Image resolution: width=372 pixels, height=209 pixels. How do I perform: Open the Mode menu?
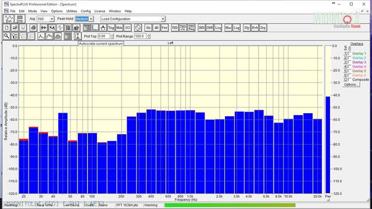click(x=33, y=11)
